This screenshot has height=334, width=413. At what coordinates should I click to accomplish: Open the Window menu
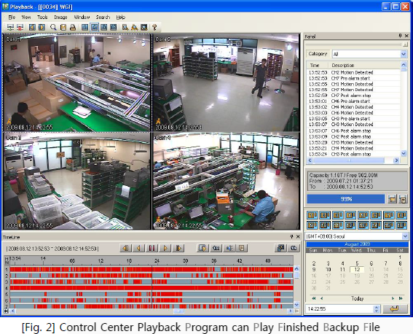tap(82, 17)
